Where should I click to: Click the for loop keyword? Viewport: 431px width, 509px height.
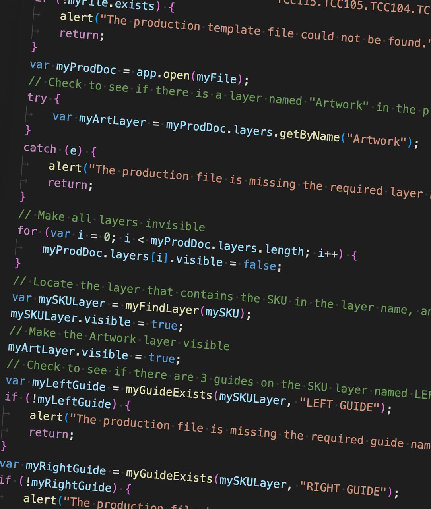[27, 231]
